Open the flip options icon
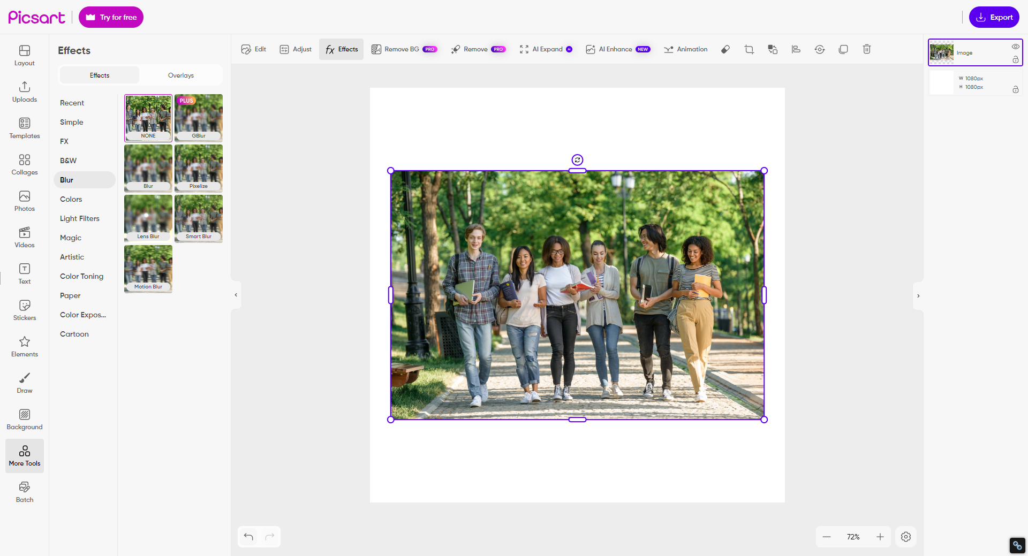 820,49
